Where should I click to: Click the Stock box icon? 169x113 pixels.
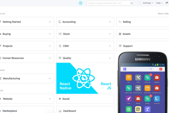(x=60, y=34)
